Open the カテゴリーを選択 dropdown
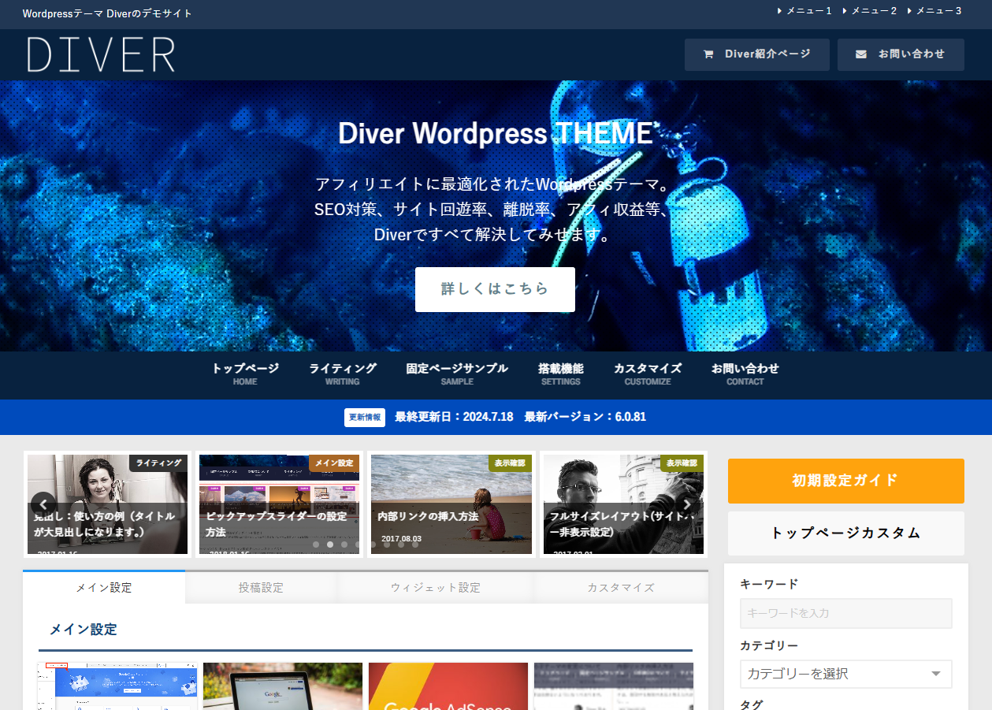The image size is (992, 710). (845, 674)
